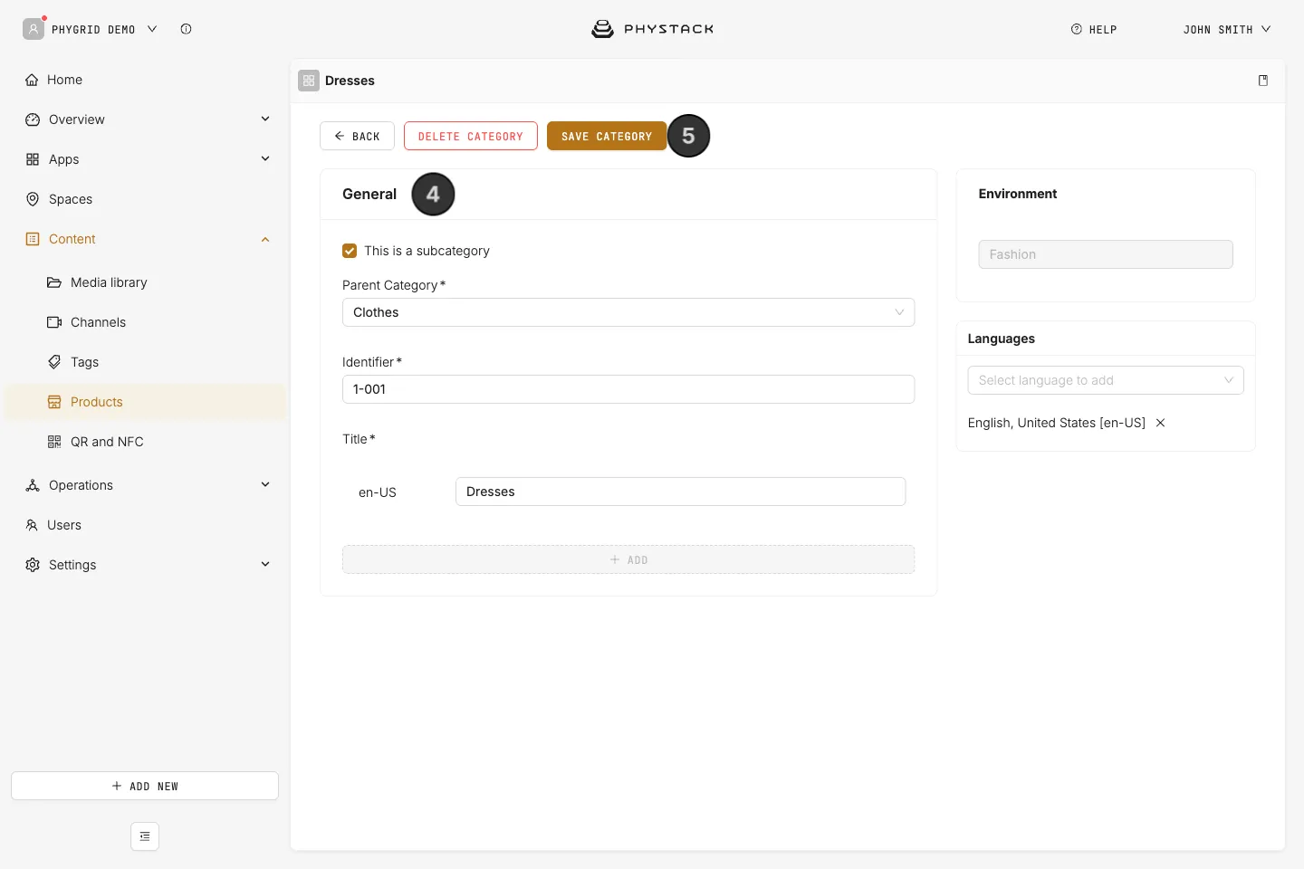Screen dimensions: 1304x869
Task: Open Products in the sidebar
Action: pos(145,402)
